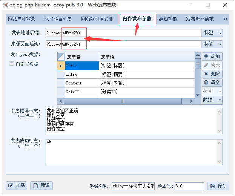The width and height of the screenshot is (235, 196).
Task: Click 发表错误标志 scrollbar down arrow
Action: [219, 131]
